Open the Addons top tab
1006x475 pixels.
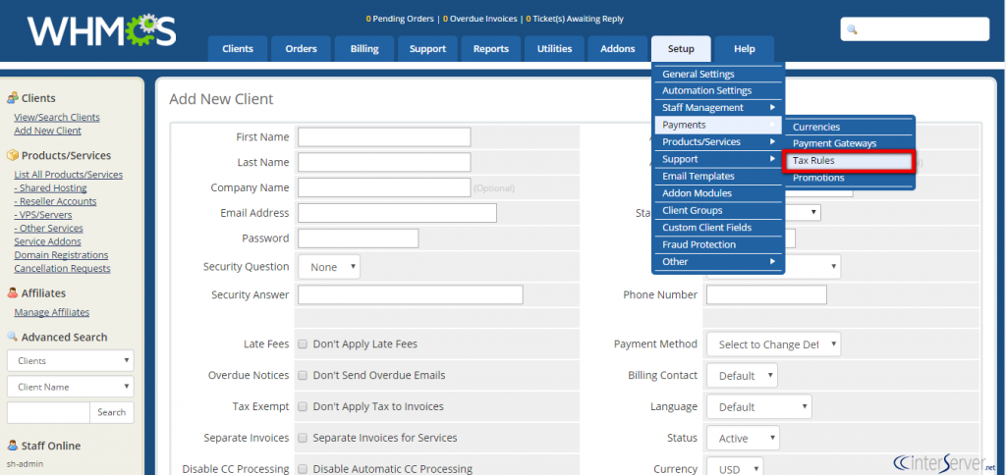tap(618, 49)
